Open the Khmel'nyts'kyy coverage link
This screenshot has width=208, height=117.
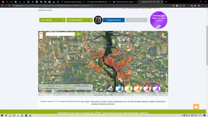click(x=161, y=101)
